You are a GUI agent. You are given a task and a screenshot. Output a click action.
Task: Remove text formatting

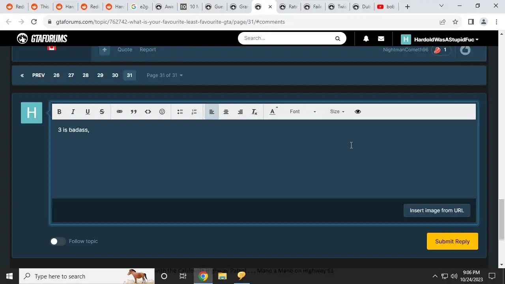pyautogui.click(x=254, y=112)
